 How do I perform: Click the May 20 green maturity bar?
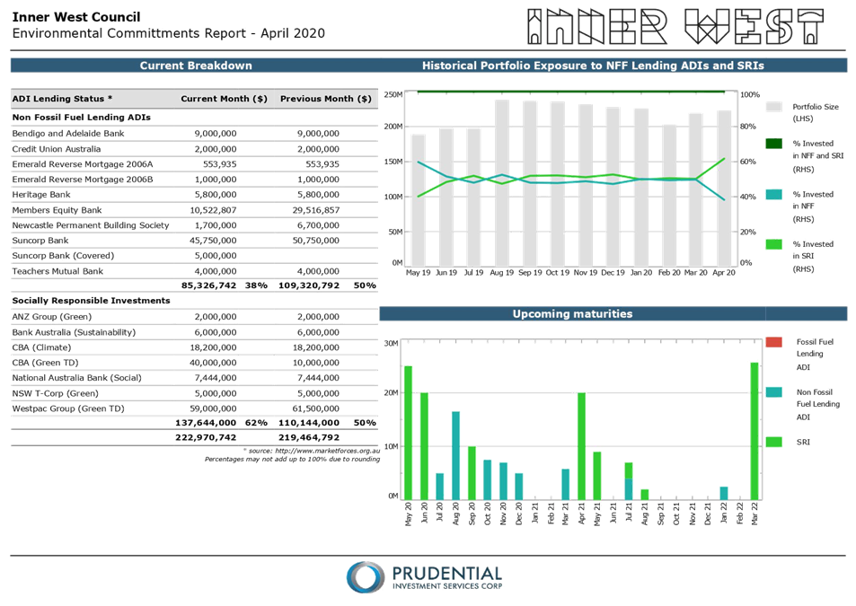coord(408,433)
